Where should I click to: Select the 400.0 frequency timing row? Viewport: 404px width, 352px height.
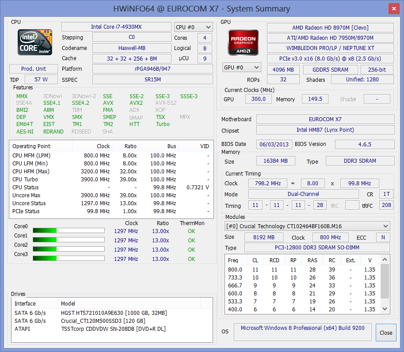click(x=303, y=309)
